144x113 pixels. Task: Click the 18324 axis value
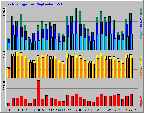pyautogui.click(x=4, y=12)
